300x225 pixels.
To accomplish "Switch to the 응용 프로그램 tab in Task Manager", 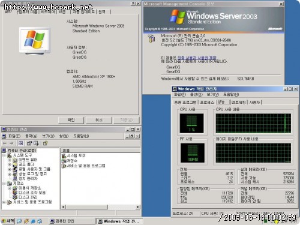I will (x=185, y=103).
